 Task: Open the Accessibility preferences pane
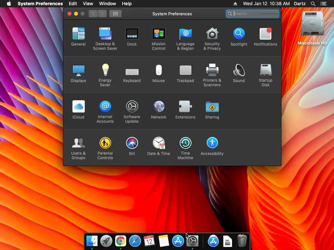[212, 146]
